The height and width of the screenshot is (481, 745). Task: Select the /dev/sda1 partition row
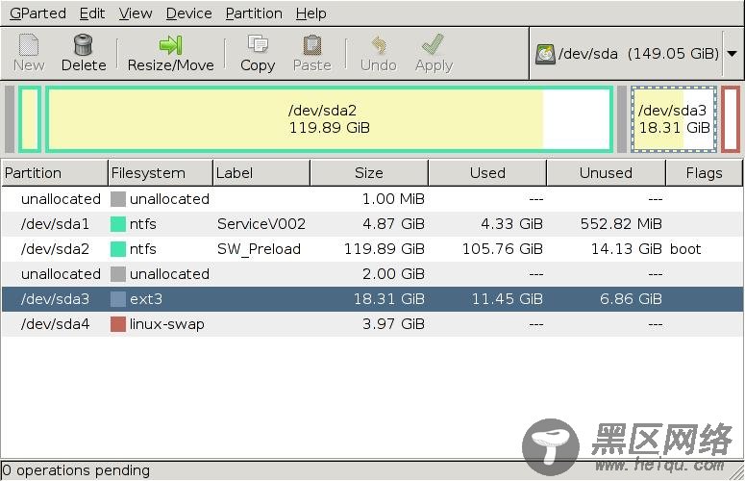pos(372,224)
